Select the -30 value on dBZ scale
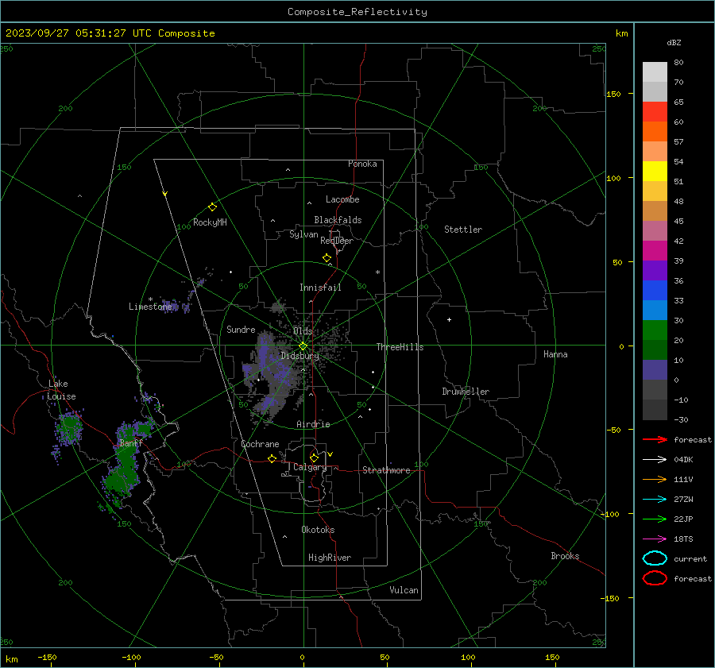 tap(681, 419)
